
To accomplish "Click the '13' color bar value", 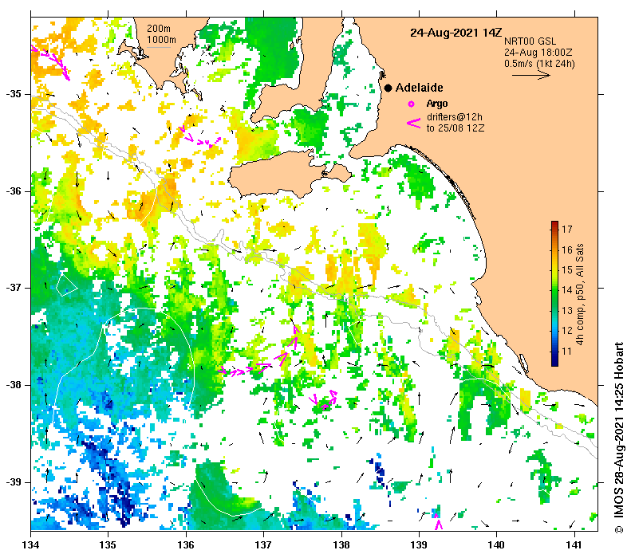I will pos(566,311).
